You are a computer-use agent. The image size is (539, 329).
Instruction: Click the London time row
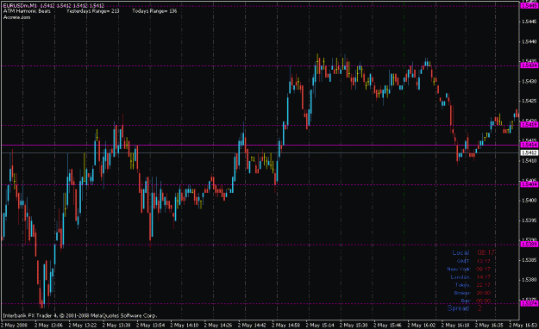(x=471, y=277)
